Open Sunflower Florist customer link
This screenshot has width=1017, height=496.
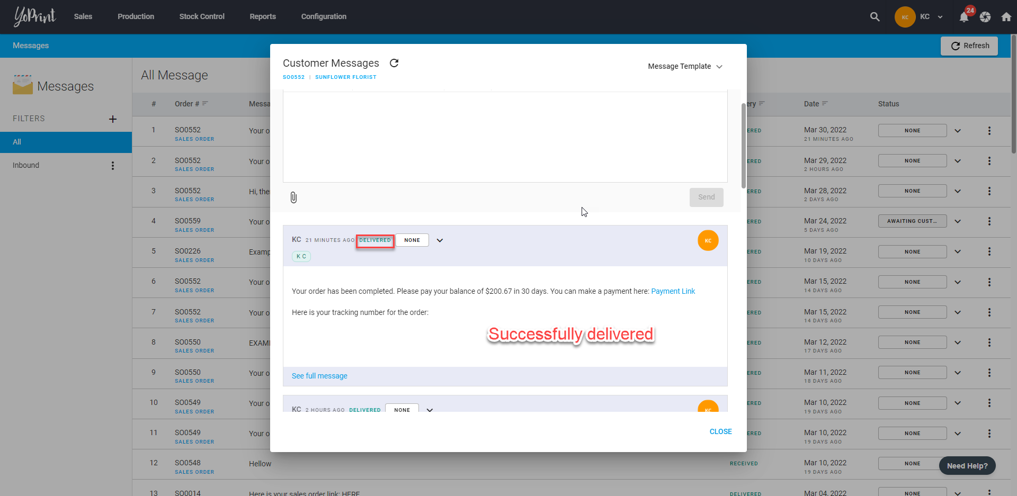[346, 77]
